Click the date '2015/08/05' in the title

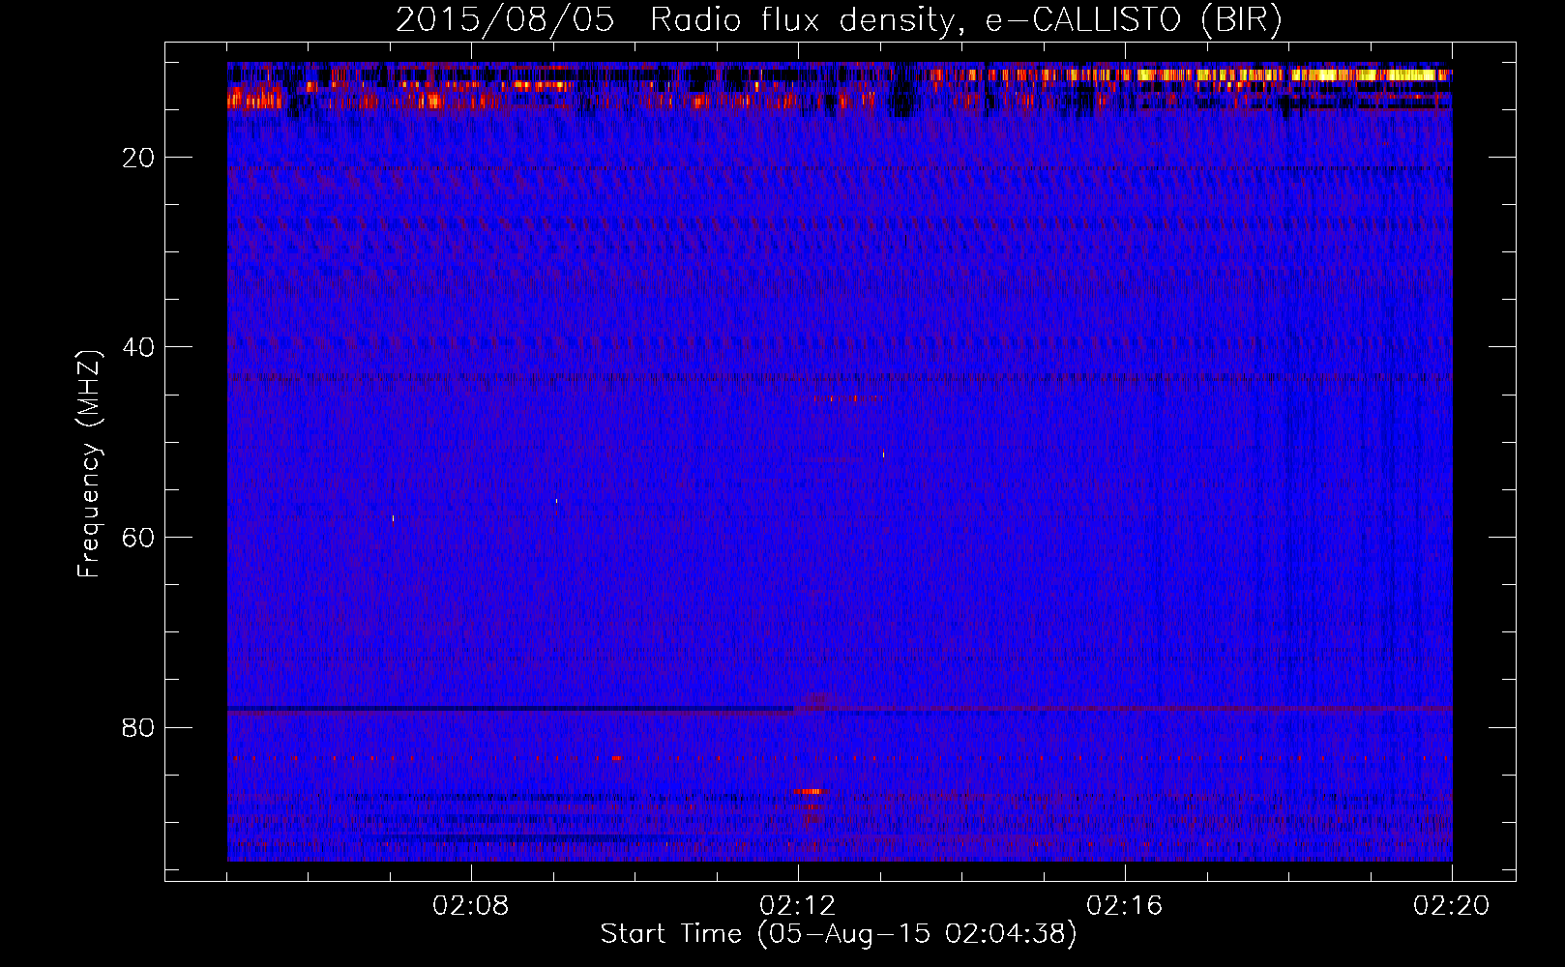[504, 20]
